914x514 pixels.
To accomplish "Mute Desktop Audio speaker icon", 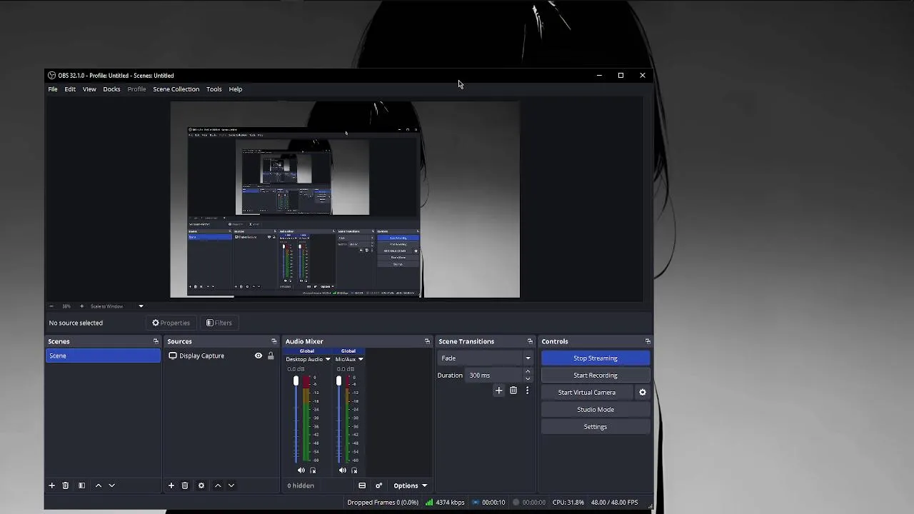I will click(x=301, y=470).
